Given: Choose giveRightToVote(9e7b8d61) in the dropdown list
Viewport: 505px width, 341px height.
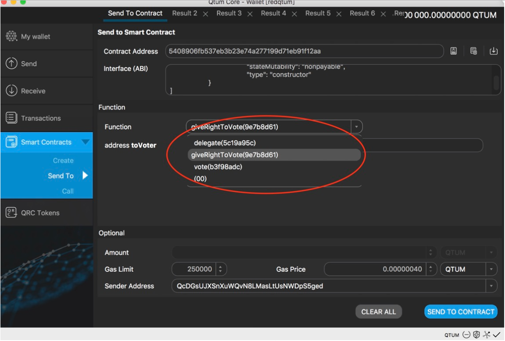Looking at the screenshot, I should point(274,155).
